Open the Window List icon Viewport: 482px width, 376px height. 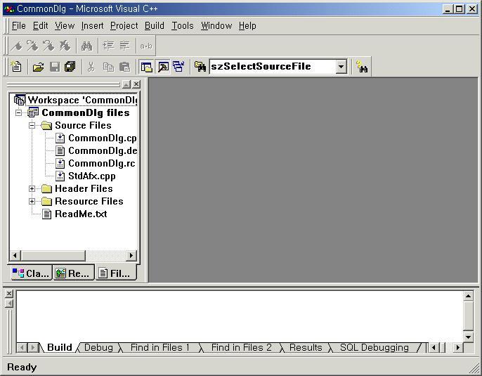[178, 66]
